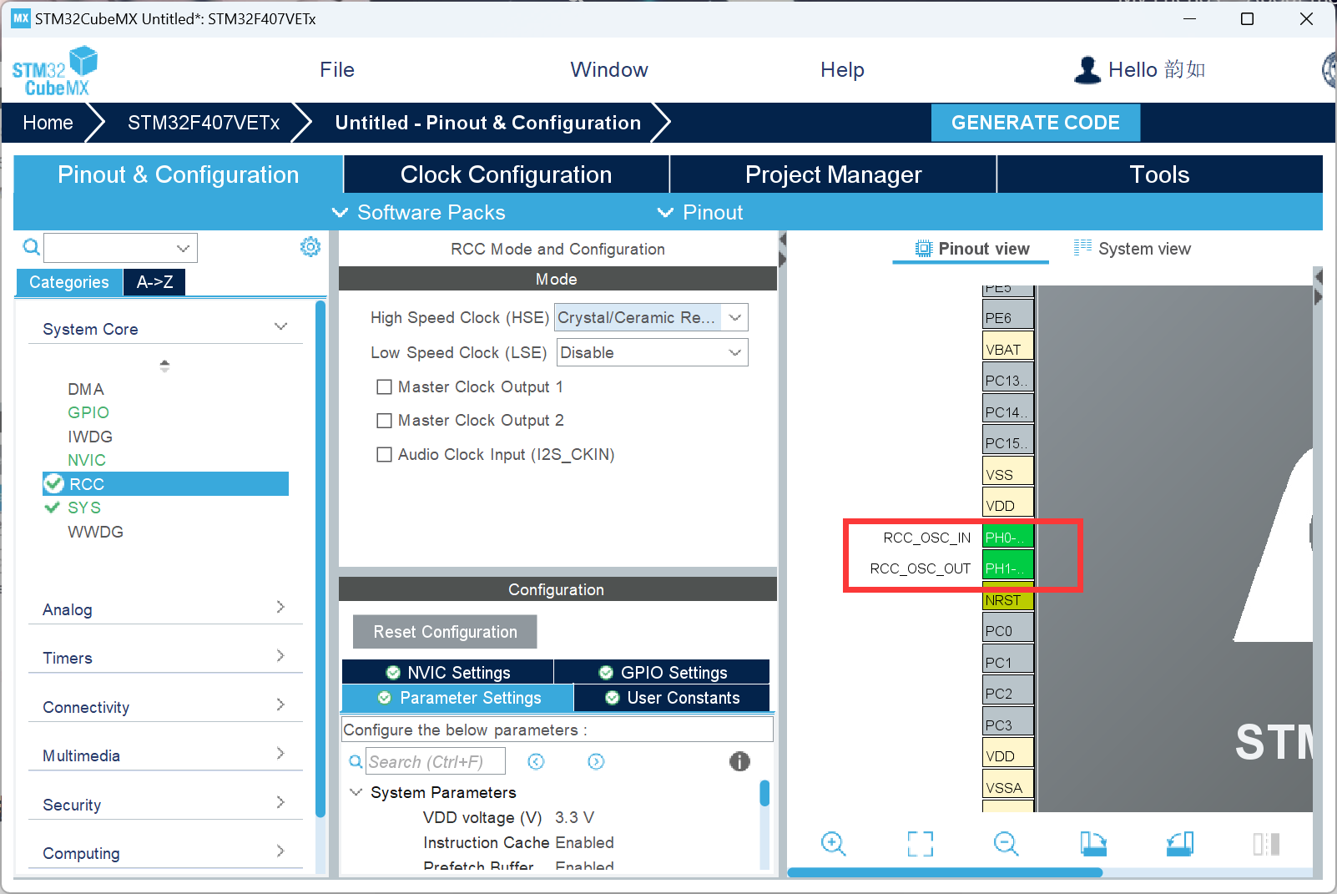Open the Help menu

tap(842, 70)
